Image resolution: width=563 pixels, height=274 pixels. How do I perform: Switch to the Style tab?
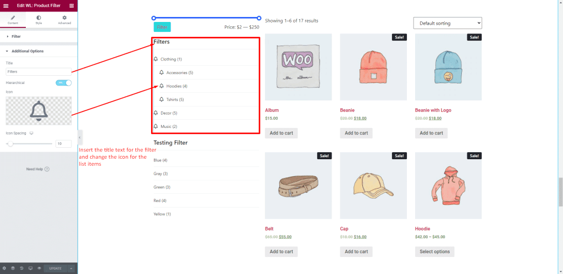tap(38, 20)
